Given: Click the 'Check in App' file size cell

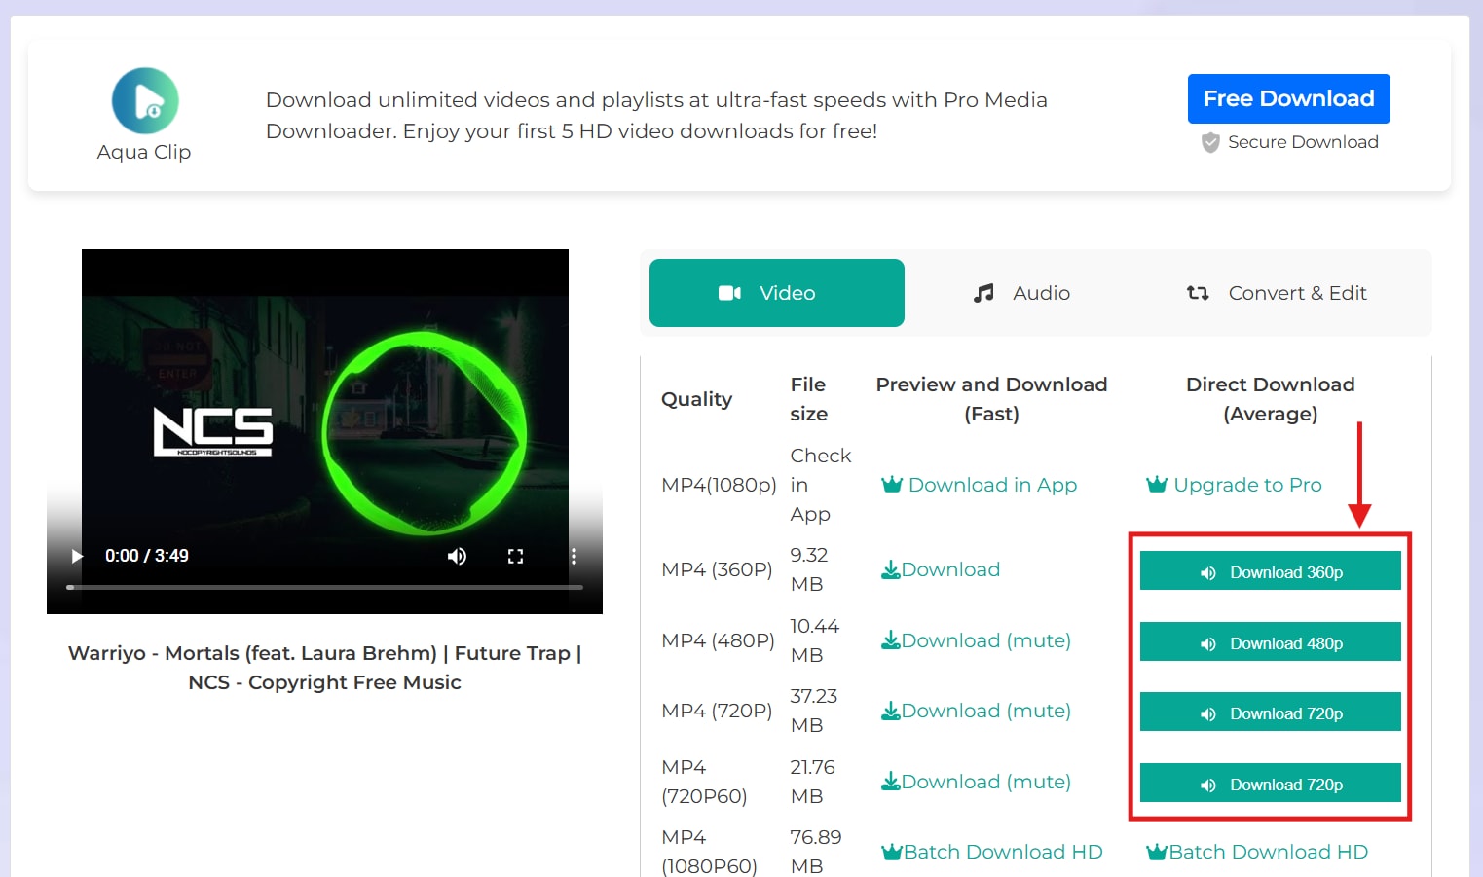Looking at the screenshot, I should pyautogui.click(x=821, y=485).
